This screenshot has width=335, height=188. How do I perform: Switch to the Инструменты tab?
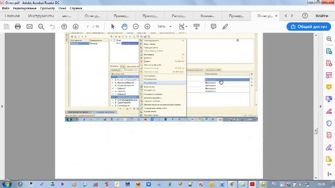pos(41,16)
